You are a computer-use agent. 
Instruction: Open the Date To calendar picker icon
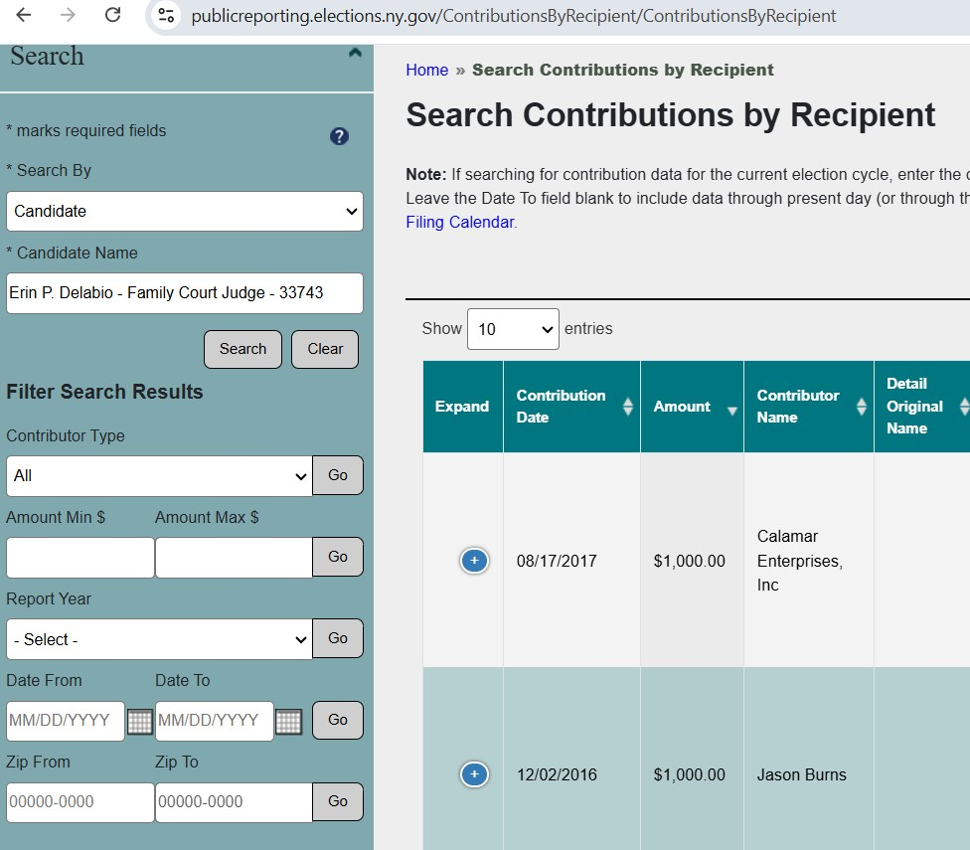tap(288, 721)
